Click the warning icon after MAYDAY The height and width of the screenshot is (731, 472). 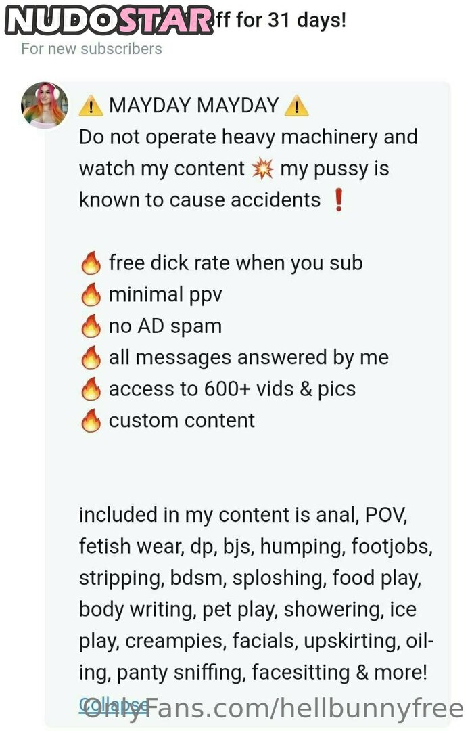tap(296, 106)
